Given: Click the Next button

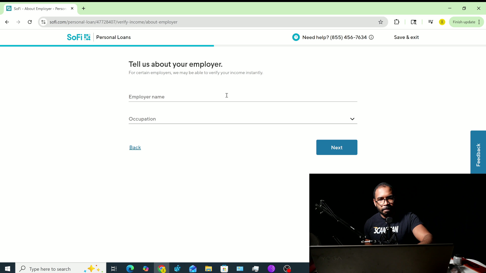Looking at the screenshot, I should tap(337, 147).
